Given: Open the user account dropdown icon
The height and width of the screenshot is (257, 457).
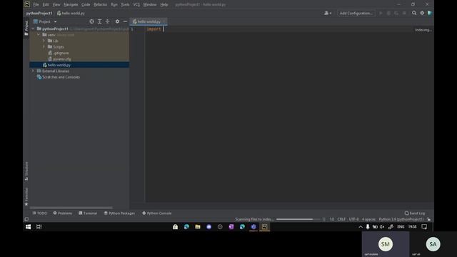Looking at the screenshot, I should 328,13.
